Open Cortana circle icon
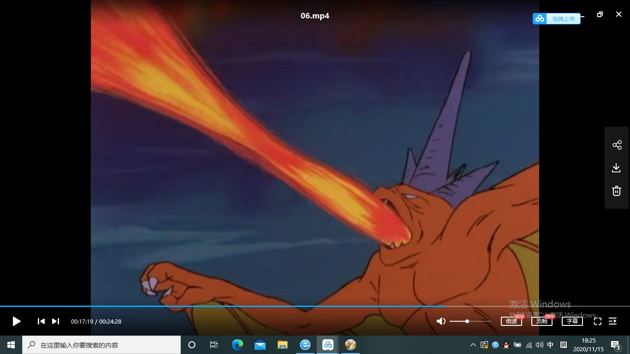Viewport: 630px width, 354px height. 192,345
